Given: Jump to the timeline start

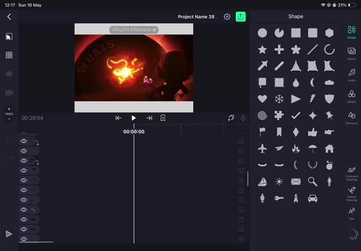Looking at the screenshot, I should pyautogui.click(x=118, y=118).
